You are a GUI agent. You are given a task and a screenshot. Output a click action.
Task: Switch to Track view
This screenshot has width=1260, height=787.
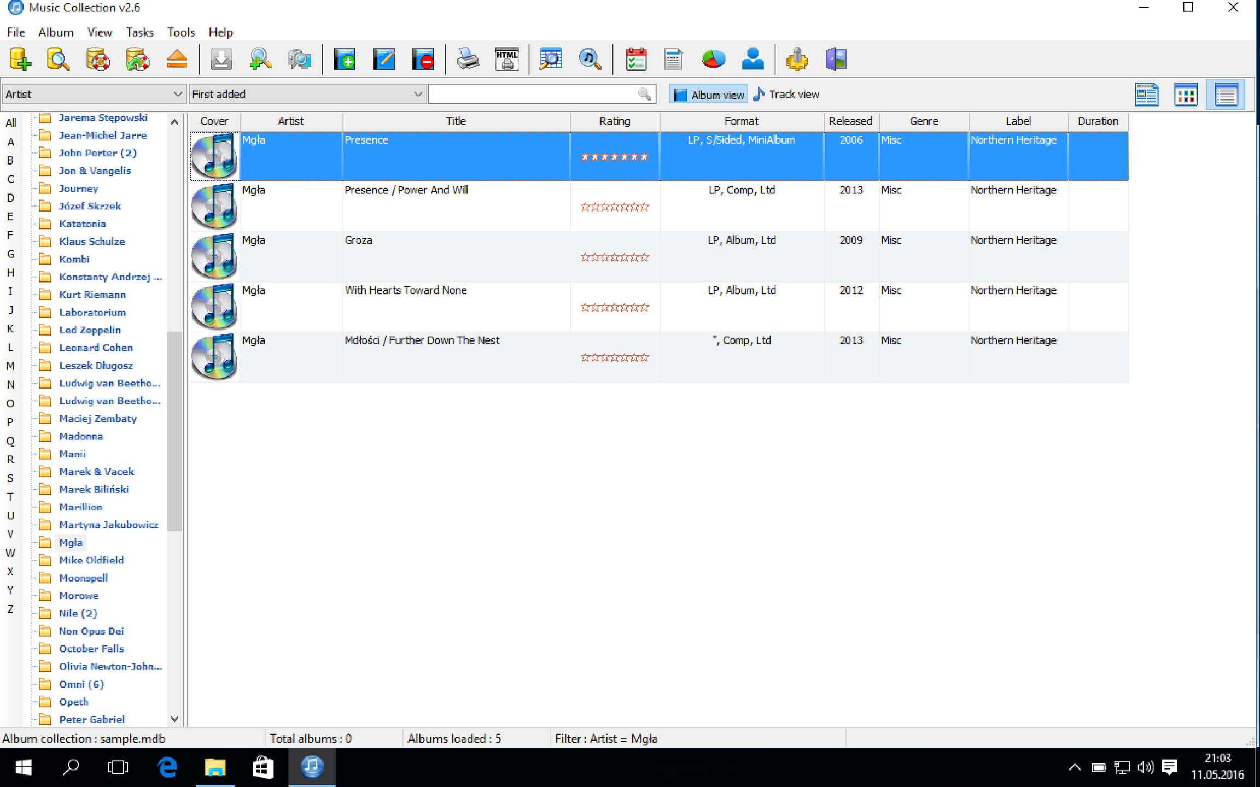tap(786, 95)
